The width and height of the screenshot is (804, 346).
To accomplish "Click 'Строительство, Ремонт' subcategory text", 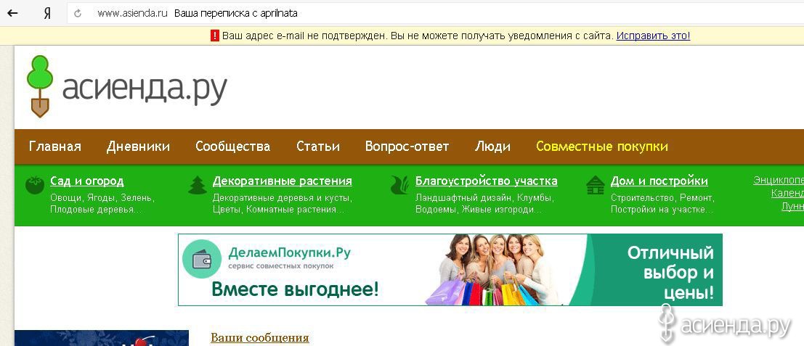I will tap(662, 197).
